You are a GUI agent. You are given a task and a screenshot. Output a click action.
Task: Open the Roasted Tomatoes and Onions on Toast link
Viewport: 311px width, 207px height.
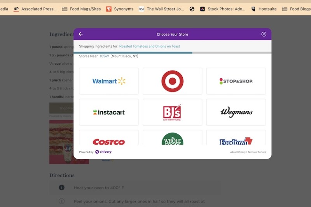coord(150,46)
